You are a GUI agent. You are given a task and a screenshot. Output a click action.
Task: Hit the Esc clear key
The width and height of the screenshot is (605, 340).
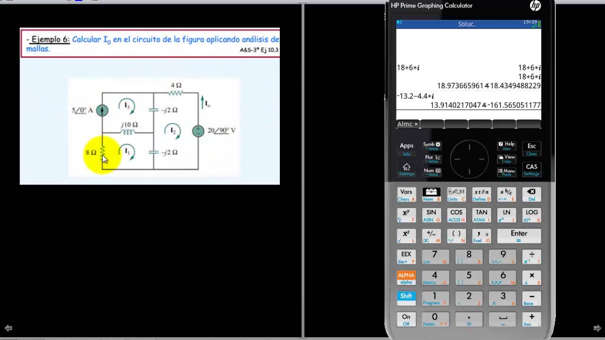(x=532, y=148)
